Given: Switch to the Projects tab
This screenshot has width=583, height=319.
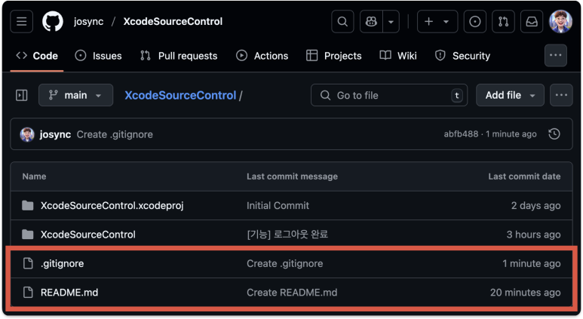Looking at the screenshot, I should click(x=333, y=56).
